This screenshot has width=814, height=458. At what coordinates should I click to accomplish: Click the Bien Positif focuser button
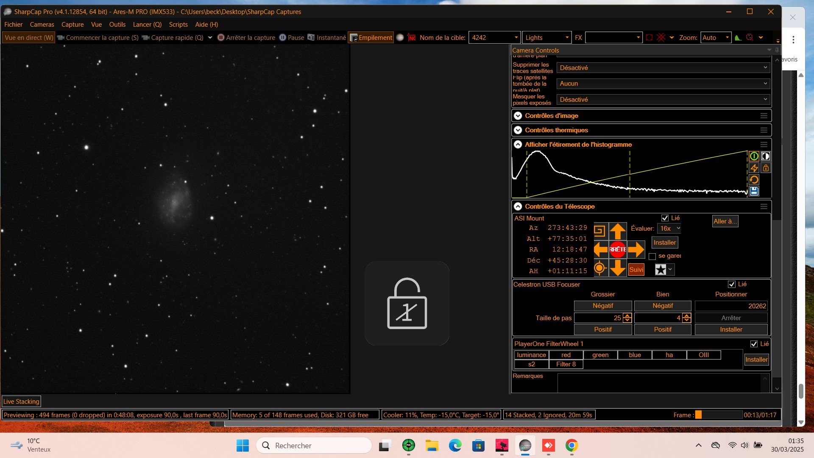coord(663,330)
